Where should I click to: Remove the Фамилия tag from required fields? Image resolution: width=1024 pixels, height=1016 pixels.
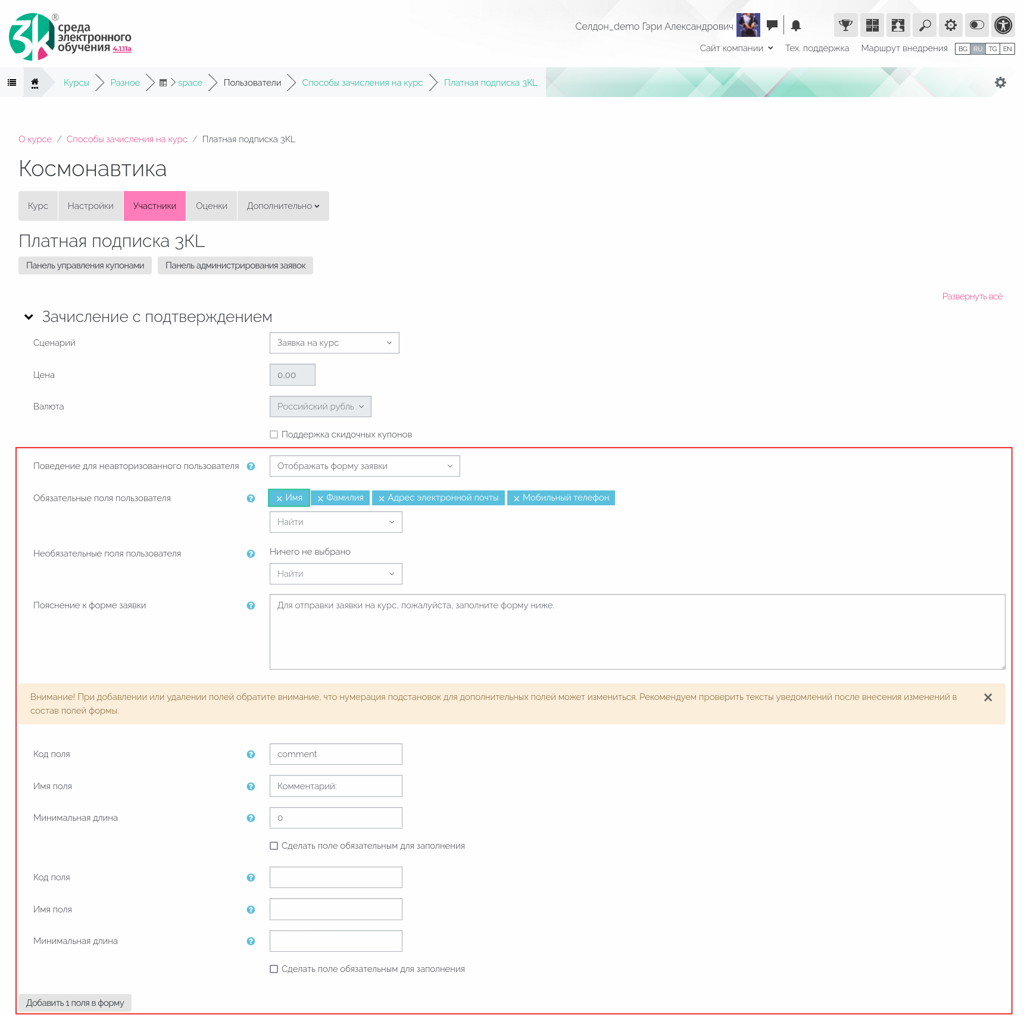pyautogui.click(x=320, y=499)
